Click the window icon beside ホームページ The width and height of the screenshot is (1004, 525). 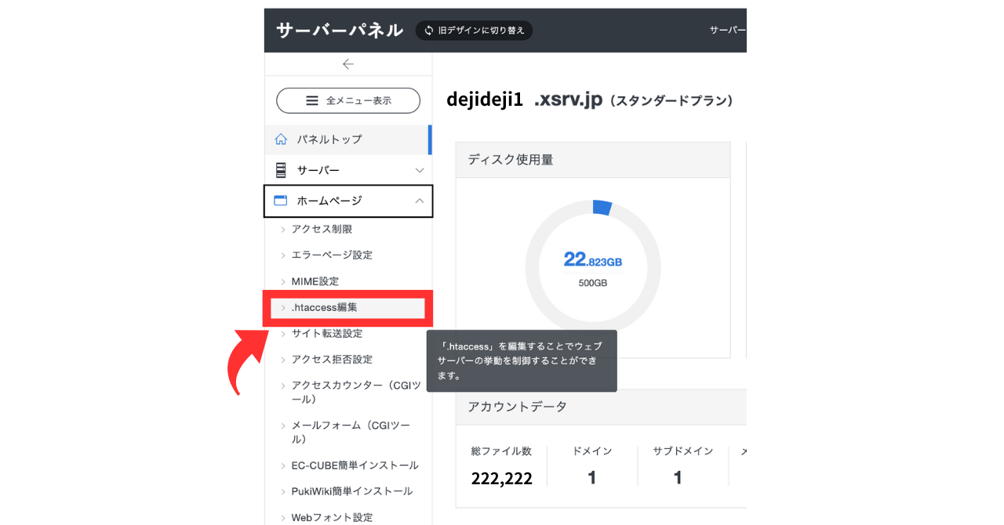click(280, 201)
